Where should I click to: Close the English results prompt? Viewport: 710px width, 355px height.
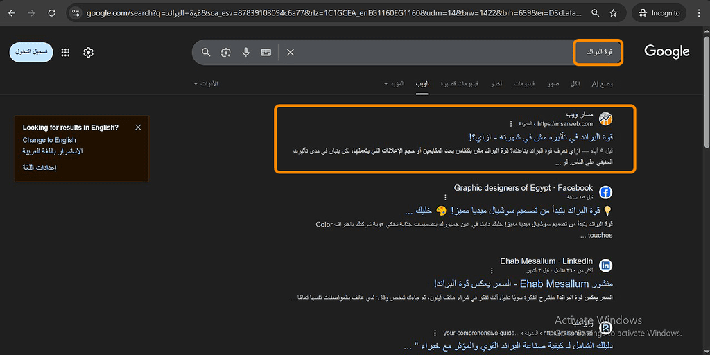138,128
